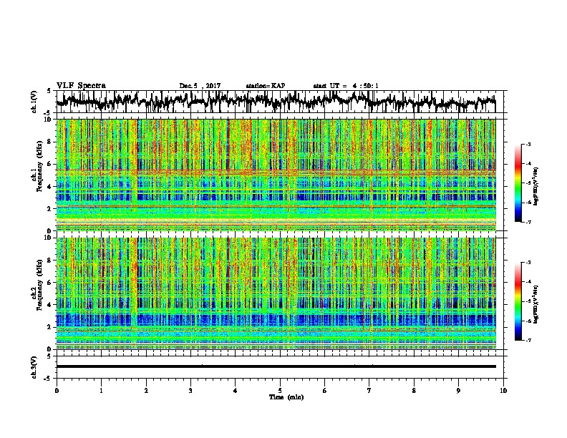Click the "3" tick on time axis
The height and width of the screenshot is (438, 567).
[x=190, y=391]
